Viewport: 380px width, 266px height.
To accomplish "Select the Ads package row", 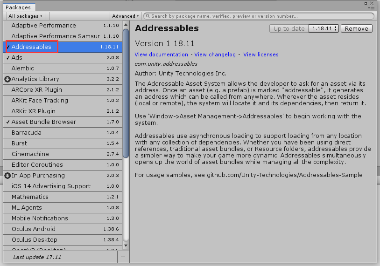I will [63, 58].
